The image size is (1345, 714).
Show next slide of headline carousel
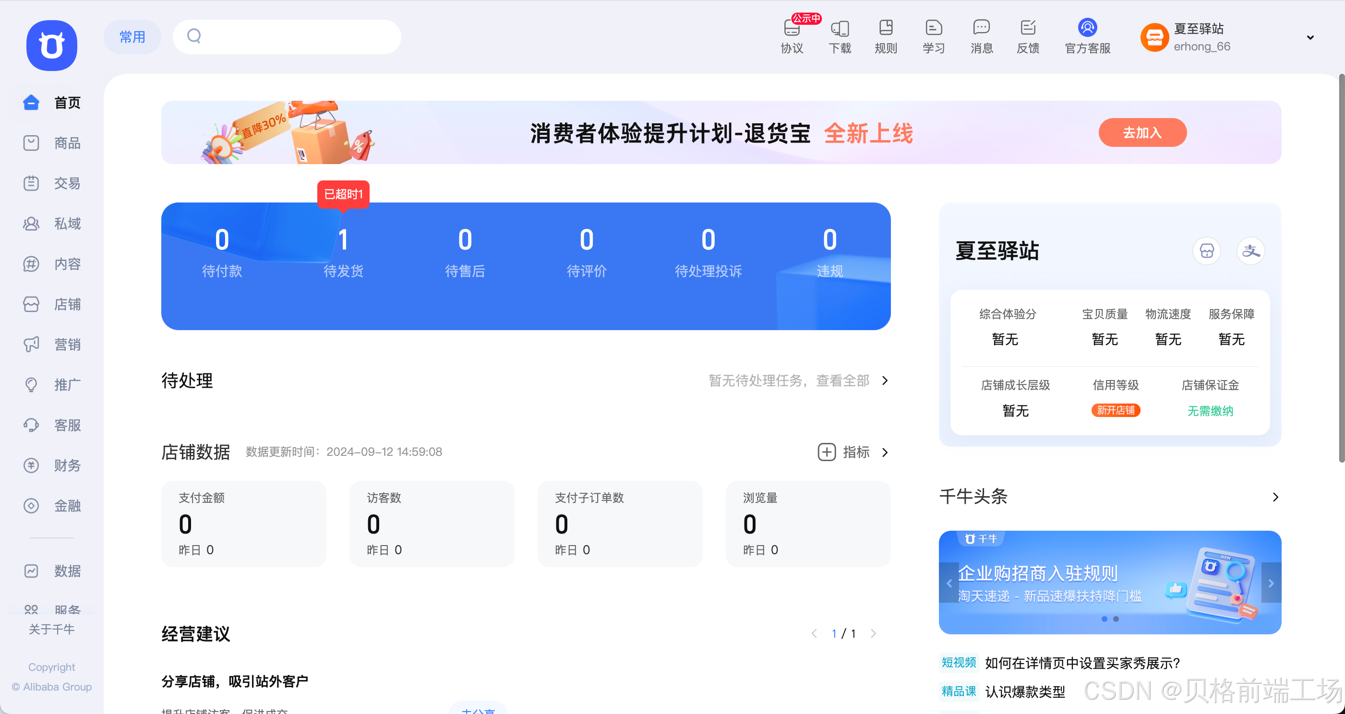1271,583
